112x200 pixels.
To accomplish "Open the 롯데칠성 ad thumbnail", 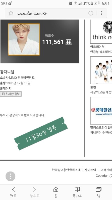I will pos(101,110).
